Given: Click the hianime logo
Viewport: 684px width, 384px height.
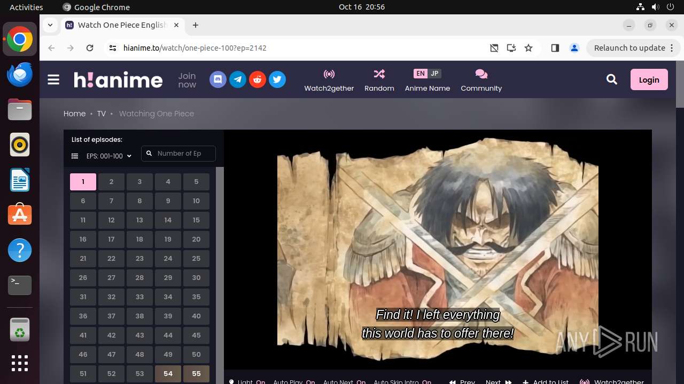Looking at the screenshot, I should [118, 79].
